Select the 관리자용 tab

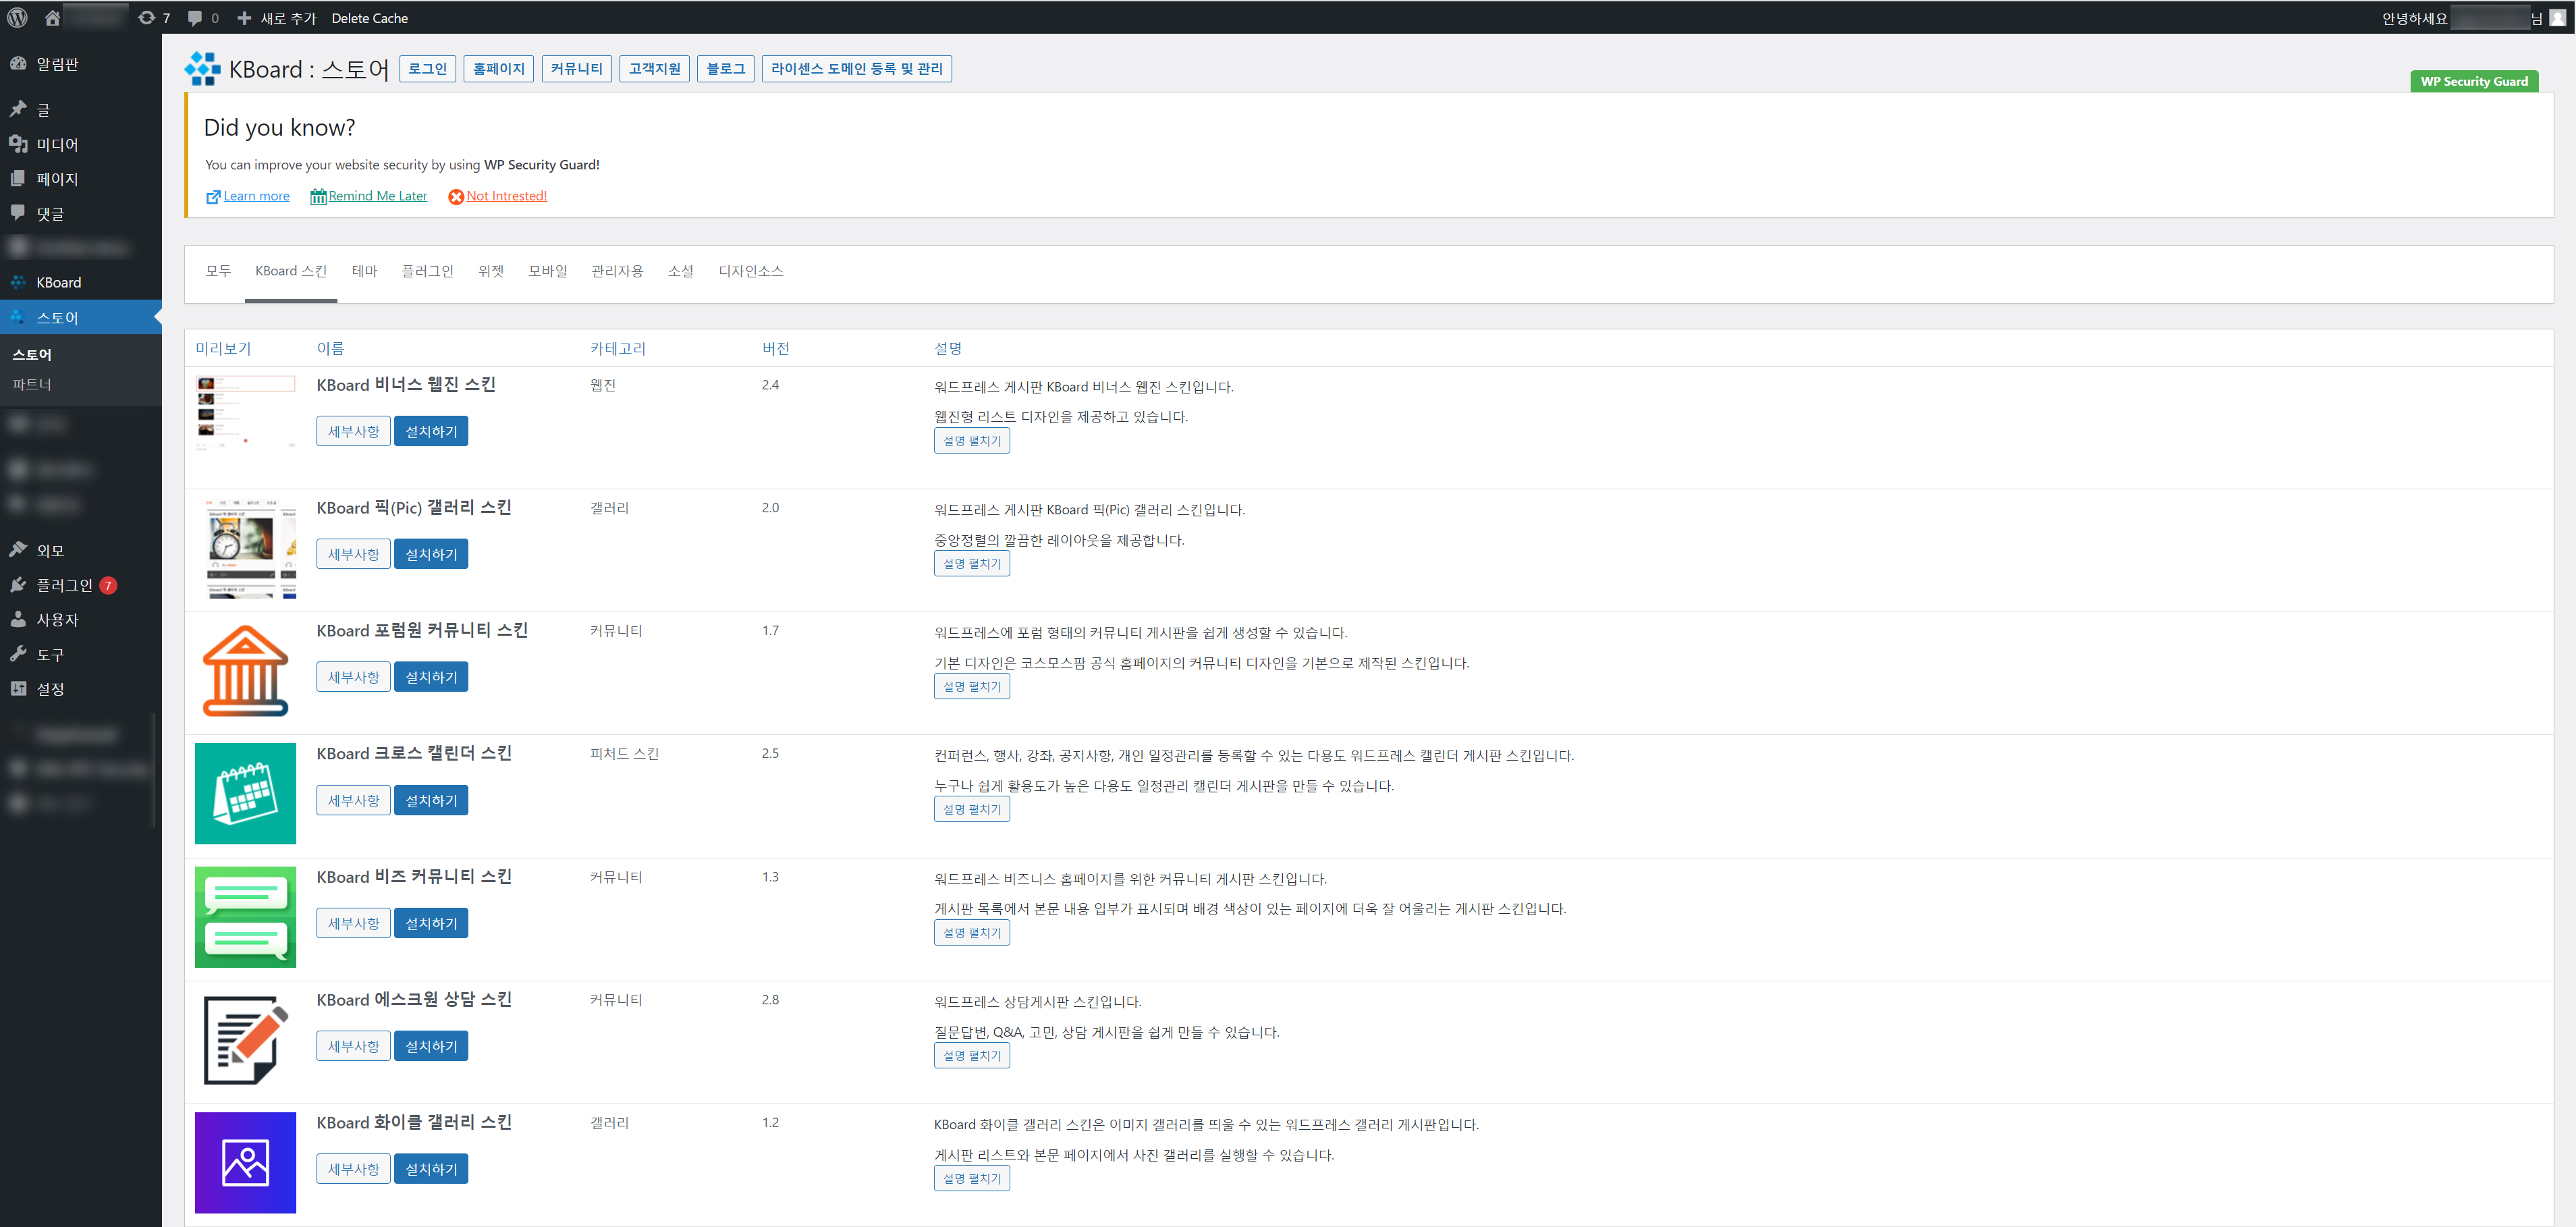(x=617, y=271)
